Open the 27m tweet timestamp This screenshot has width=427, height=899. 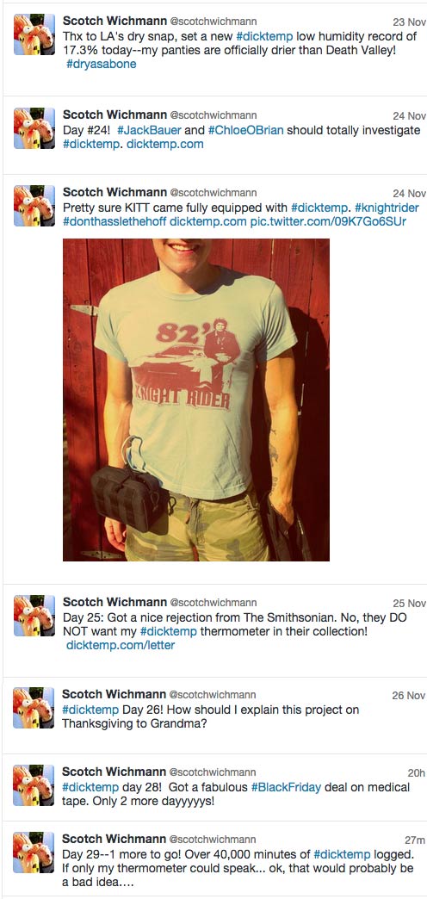point(414,840)
